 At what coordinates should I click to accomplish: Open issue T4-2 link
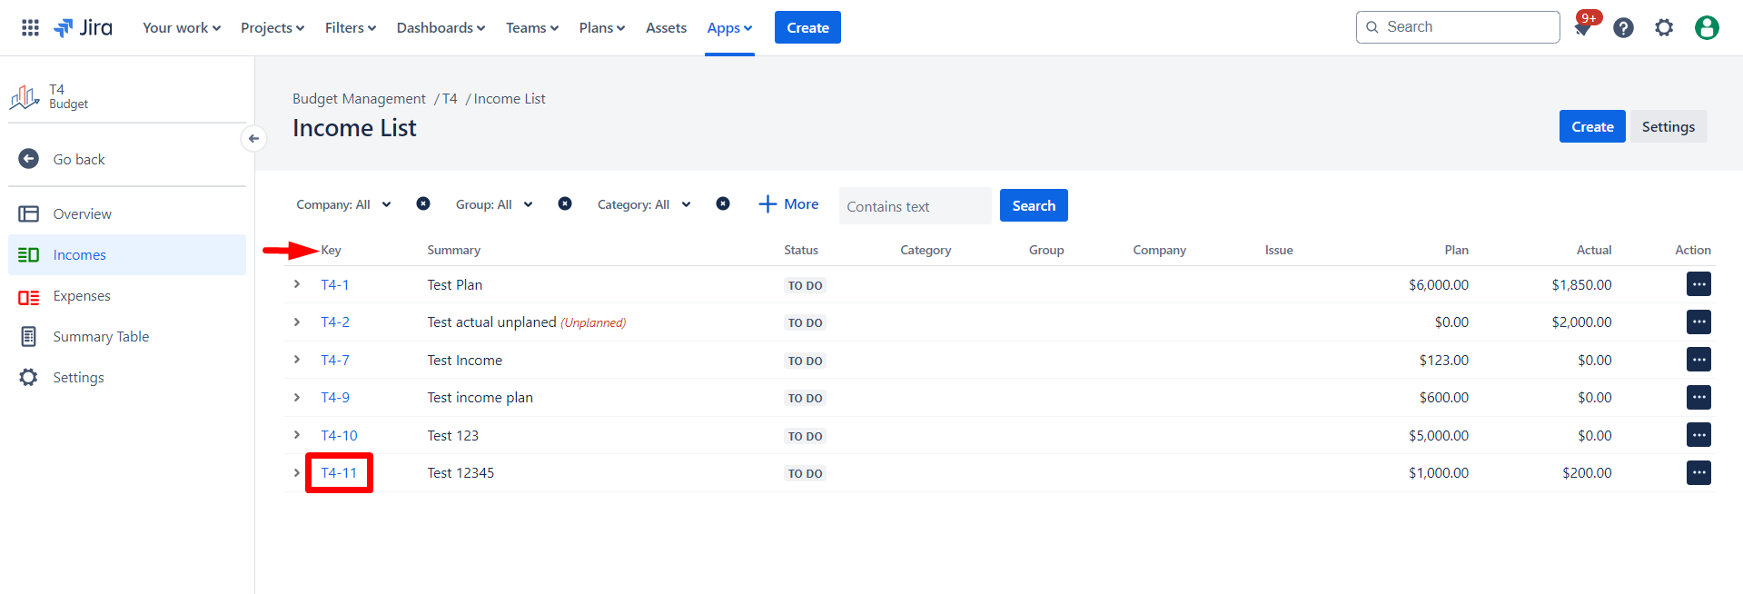tap(334, 322)
